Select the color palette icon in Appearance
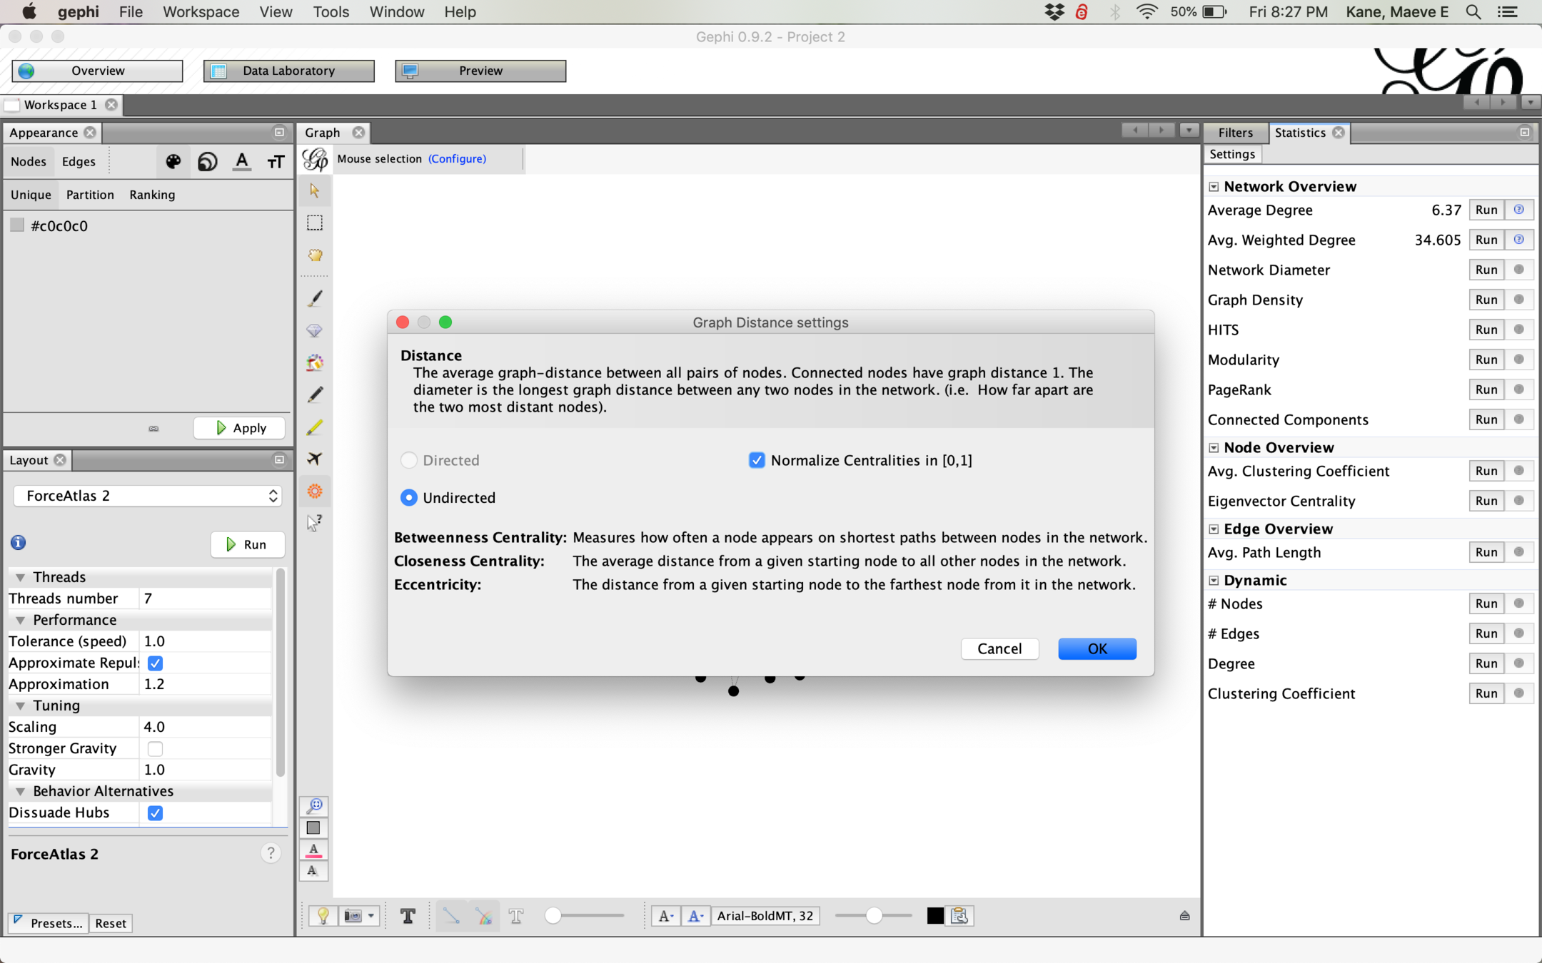This screenshot has height=963, width=1542. [173, 162]
